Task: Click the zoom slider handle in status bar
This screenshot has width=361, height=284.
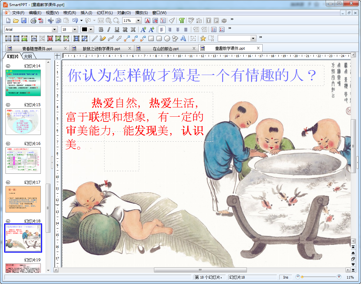Action: pos(302,277)
